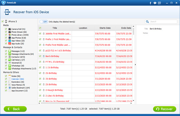
Task: Click the horizontal scrollbar right arrow
Action: 131,103
